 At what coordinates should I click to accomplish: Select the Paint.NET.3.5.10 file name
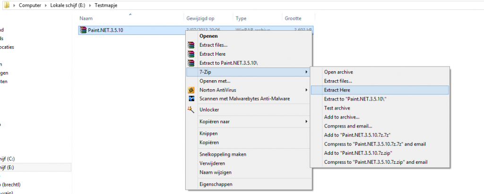coord(106,30)
